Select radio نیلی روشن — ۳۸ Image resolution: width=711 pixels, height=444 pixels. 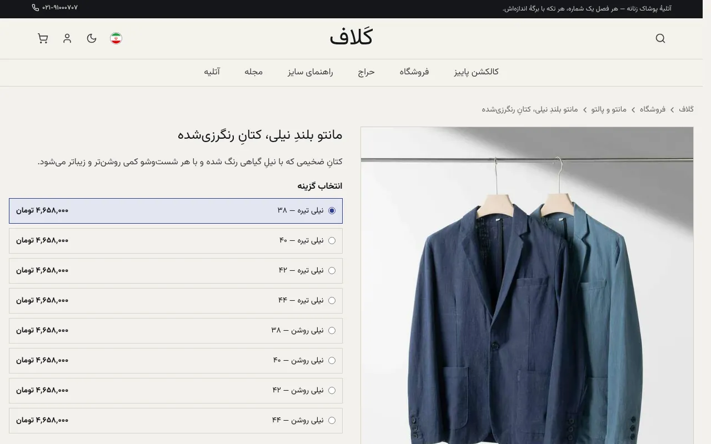[x=332, y=331]
